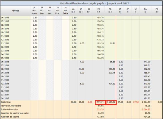Click the 01/2016 period row
The height and width of the screenshot is (119, 163).
pos(81,43)
